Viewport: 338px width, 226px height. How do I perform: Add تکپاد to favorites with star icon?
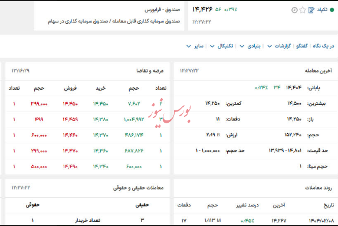(303, 10)
